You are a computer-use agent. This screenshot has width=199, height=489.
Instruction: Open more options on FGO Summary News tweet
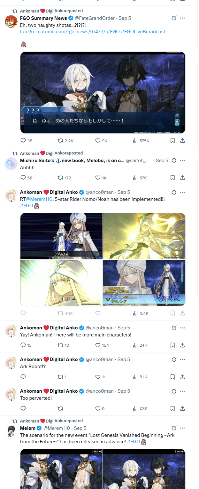click(183, 18)
